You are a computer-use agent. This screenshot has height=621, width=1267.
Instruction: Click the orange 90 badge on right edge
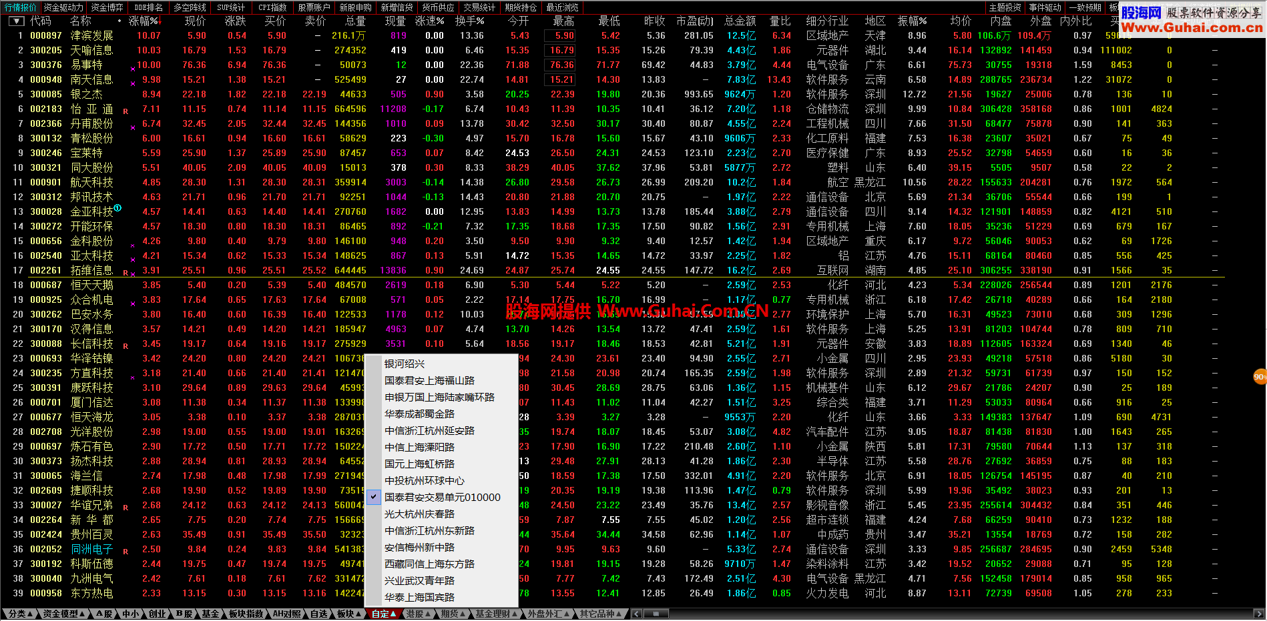coord(1260,377)
